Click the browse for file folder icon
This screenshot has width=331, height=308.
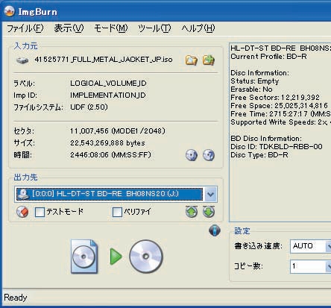tap(191, 60)
